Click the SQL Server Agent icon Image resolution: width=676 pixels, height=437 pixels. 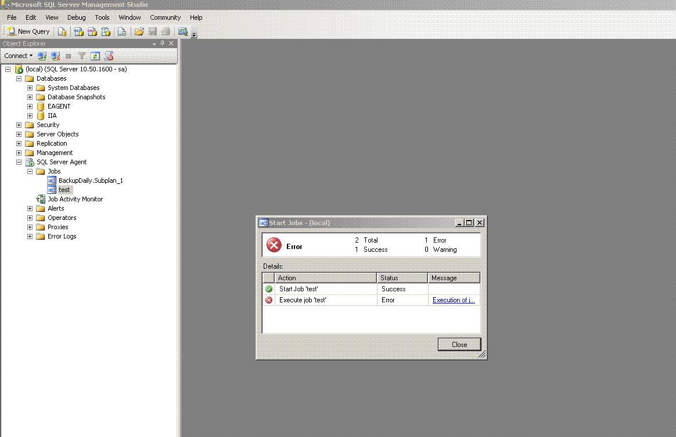(30, 162)
